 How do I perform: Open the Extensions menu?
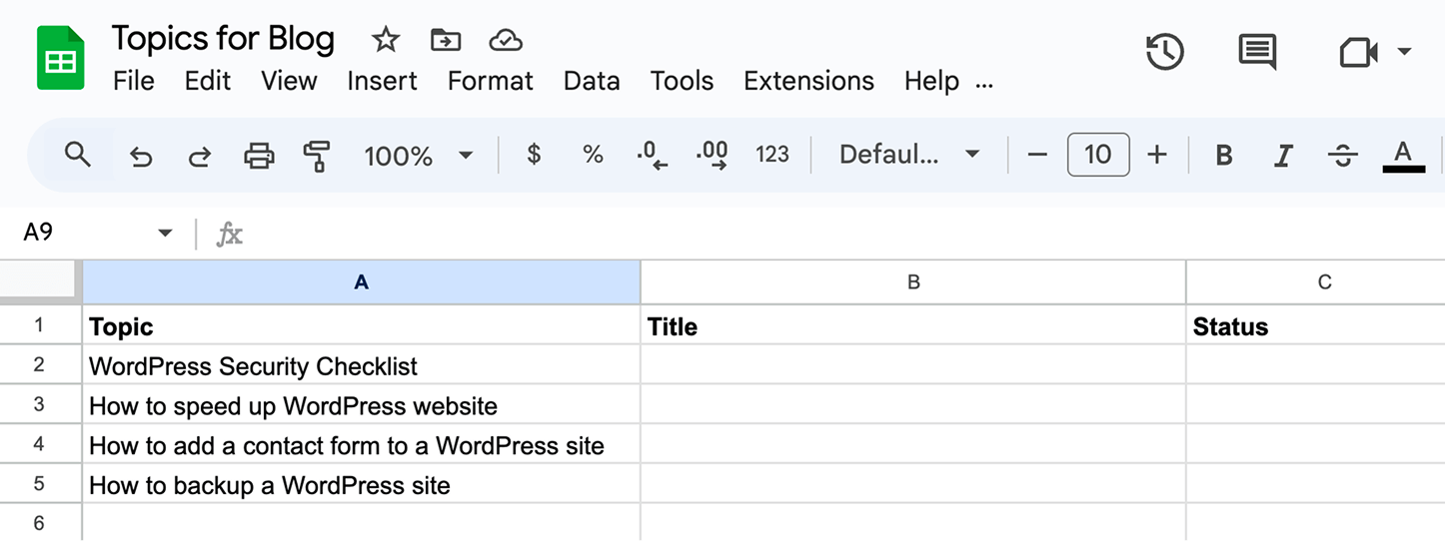pyautogui.click(x=808, y=81)
